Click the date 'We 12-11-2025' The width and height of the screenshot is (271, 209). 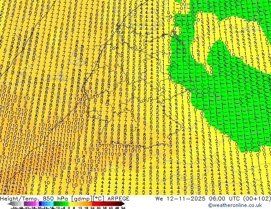(x=181, y=199)
